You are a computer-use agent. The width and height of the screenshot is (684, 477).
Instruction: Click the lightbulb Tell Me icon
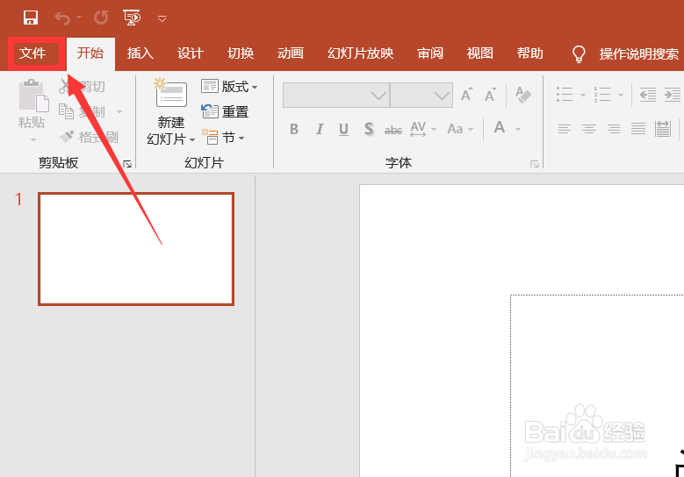point(579,54)
